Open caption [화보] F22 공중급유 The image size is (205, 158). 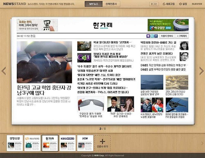[177, 116]
